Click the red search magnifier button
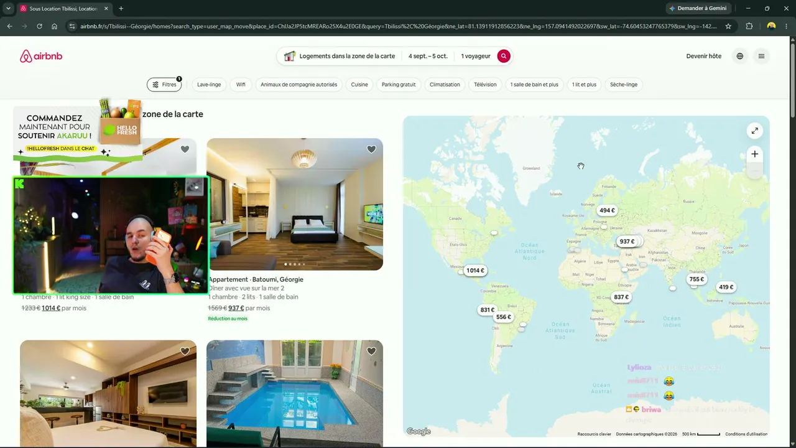This screenshot has width=796, height=448. pyautogui.click(x=504, y=56)
